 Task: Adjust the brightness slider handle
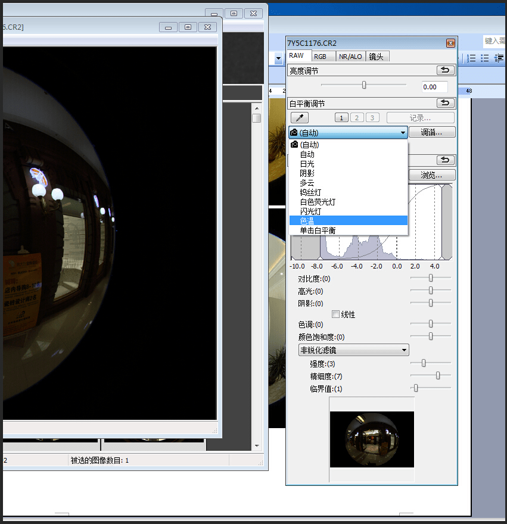click(364, 85)
